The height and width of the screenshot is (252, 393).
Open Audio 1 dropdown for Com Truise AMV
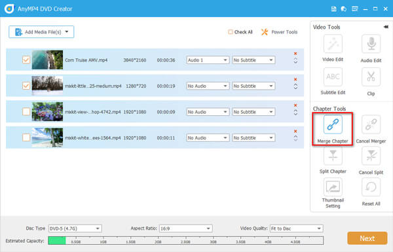point(208,60)
